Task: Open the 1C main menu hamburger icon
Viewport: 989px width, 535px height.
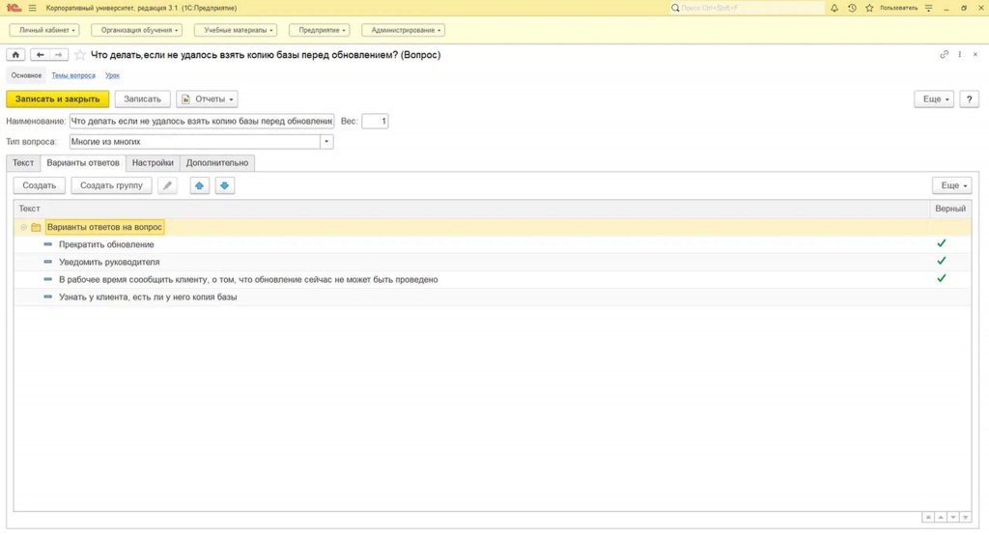Action: coord(32,8)
